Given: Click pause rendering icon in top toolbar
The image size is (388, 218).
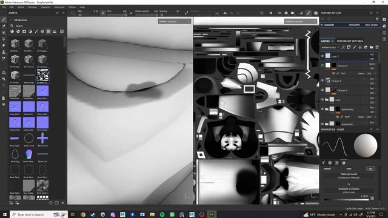Looking at the screenshot, I should [x=271, y=13].
